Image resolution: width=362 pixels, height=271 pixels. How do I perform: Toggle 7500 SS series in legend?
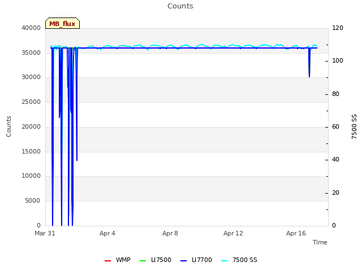click(x=239, y=260)
